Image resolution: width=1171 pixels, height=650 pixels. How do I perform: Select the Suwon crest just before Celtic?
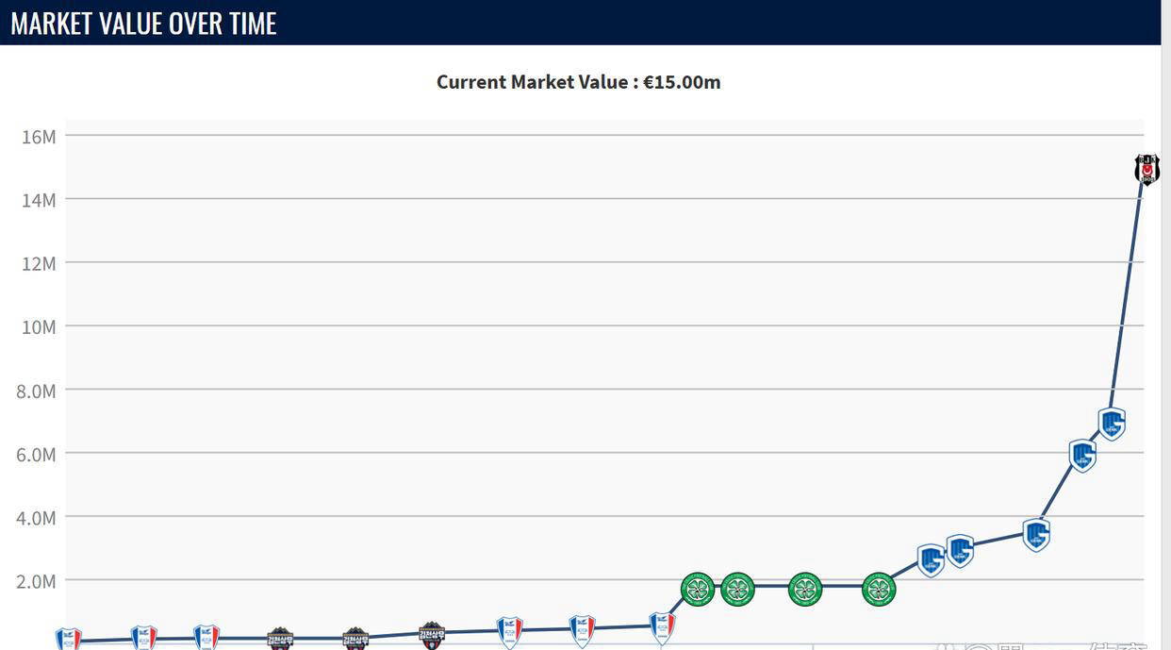(662, 626)
